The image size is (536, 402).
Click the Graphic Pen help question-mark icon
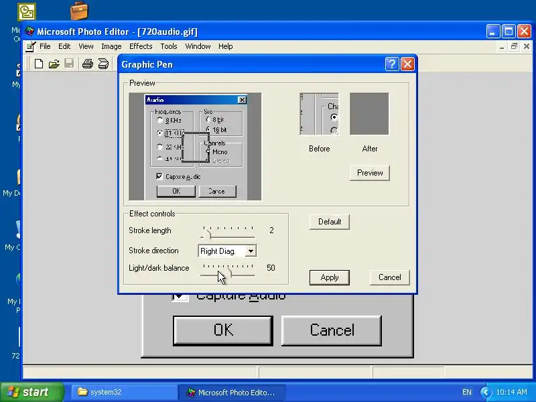tap(392, 64)
